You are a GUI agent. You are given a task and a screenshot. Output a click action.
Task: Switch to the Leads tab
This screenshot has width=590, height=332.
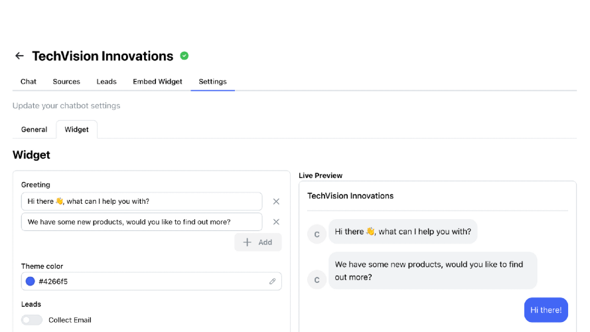106,82
